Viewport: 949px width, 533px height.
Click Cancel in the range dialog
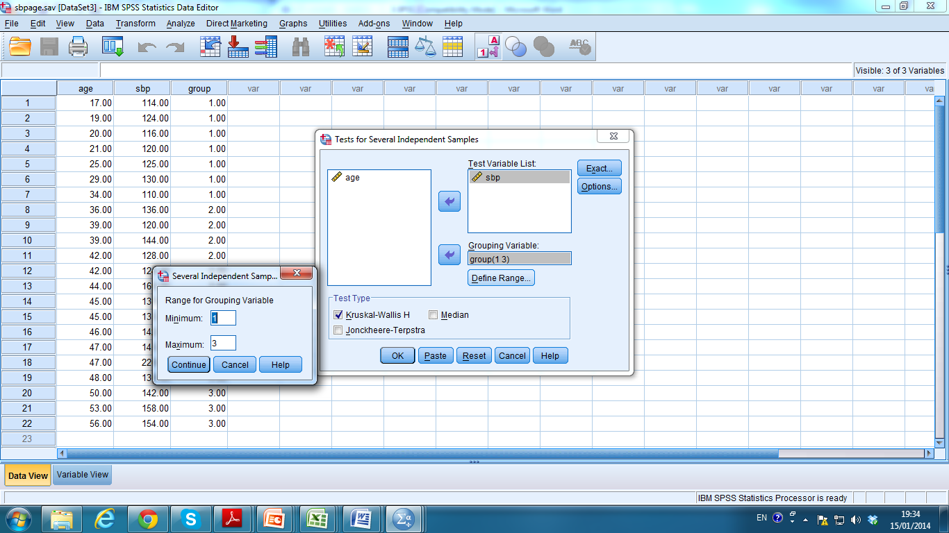(x=235, y=364)
